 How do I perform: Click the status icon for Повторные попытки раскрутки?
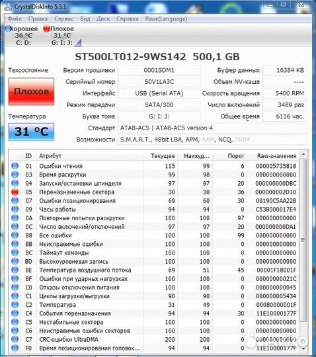(x=15, y=218)
